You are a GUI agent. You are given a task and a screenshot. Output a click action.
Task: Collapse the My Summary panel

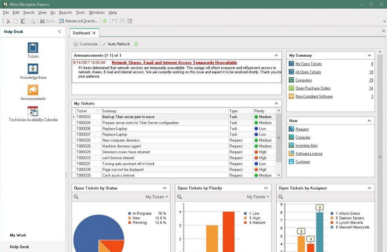369,56
